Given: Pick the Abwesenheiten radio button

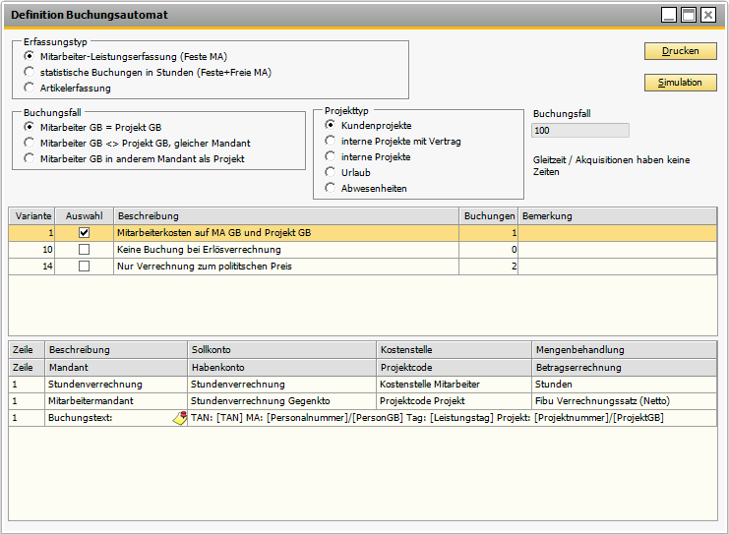Looking at the screenshot, I should click(x=331, y=188).
